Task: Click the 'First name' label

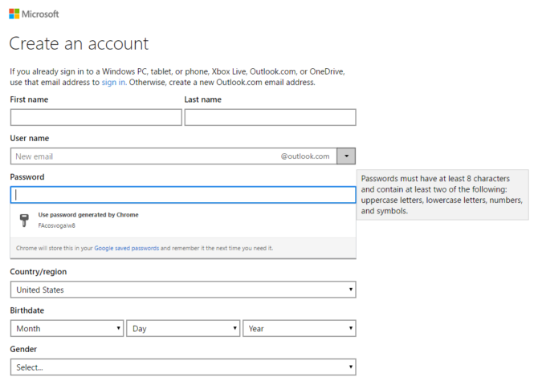Action: coord(29,99)
